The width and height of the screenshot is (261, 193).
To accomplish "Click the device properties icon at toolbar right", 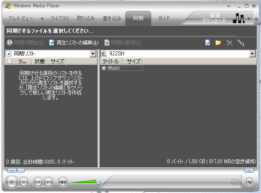I will 241,43.
